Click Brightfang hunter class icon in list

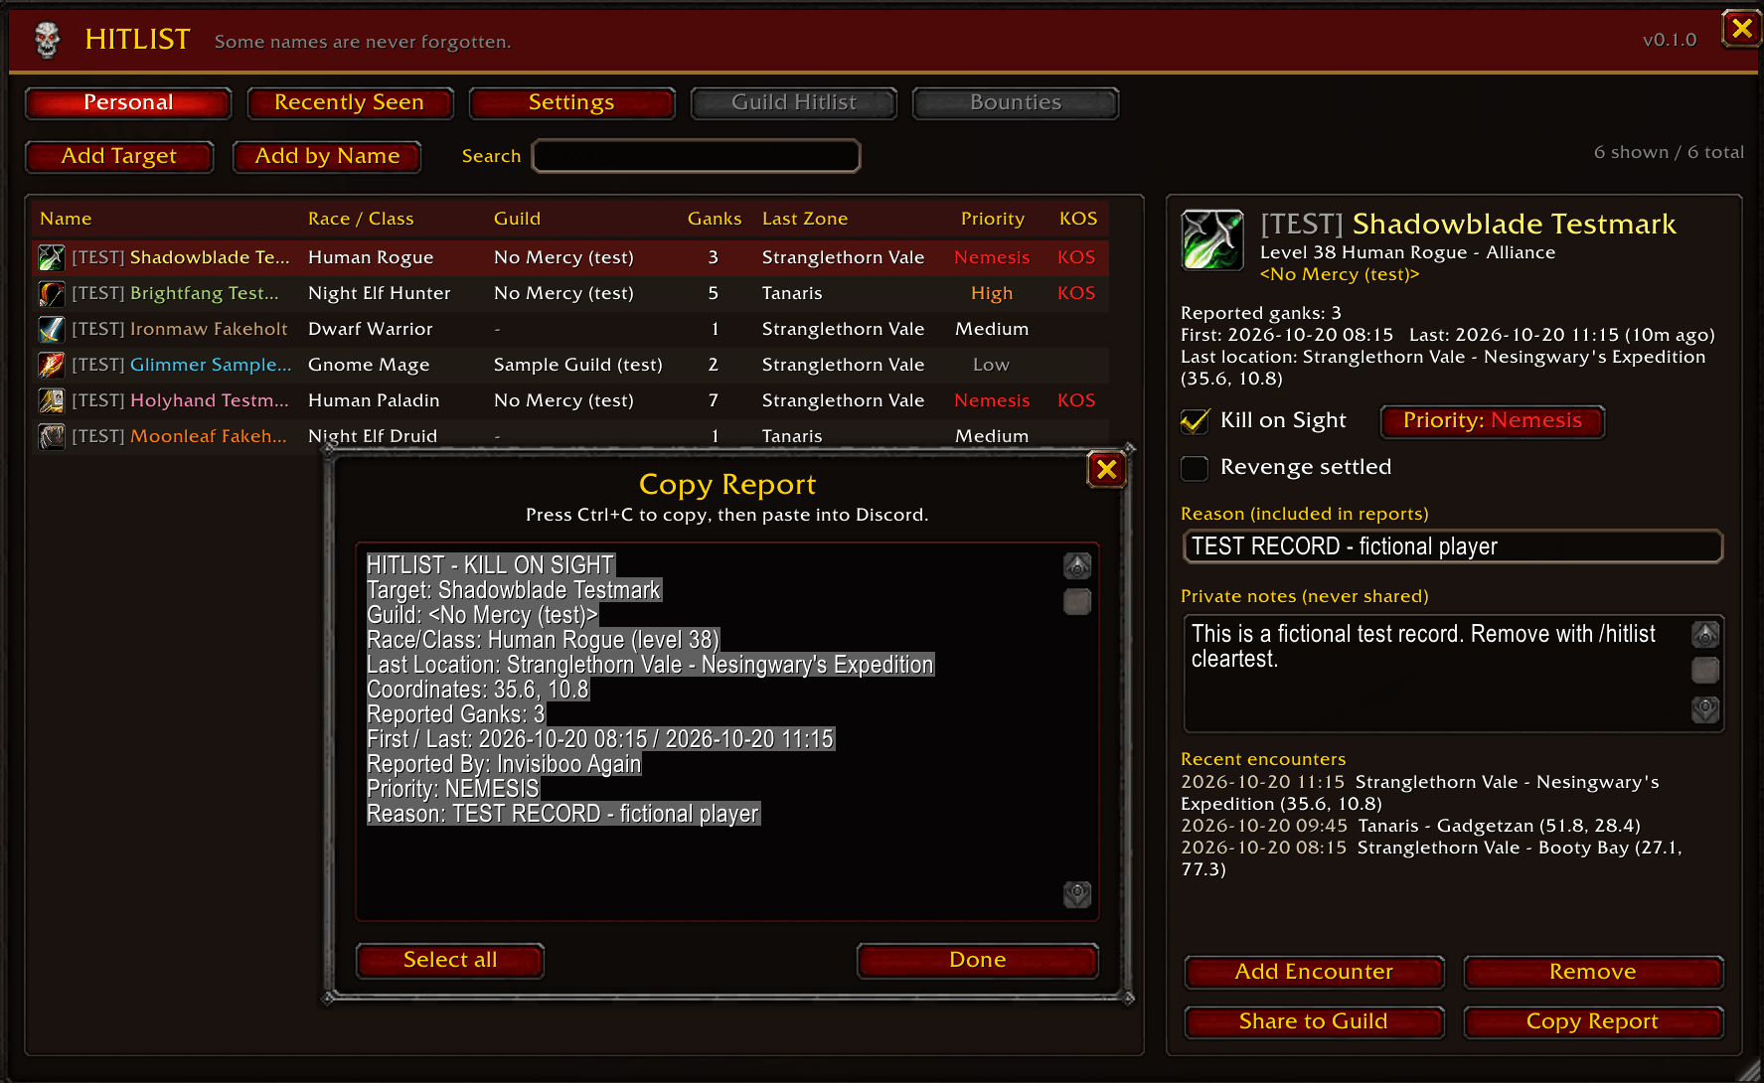(x=52, y=293)
